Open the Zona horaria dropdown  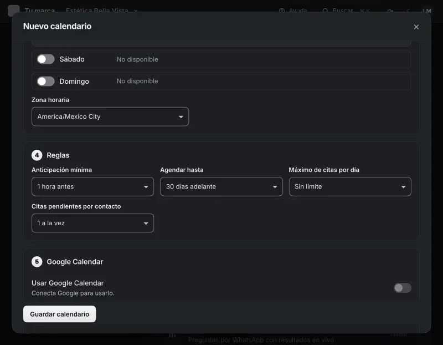[110, 116]
